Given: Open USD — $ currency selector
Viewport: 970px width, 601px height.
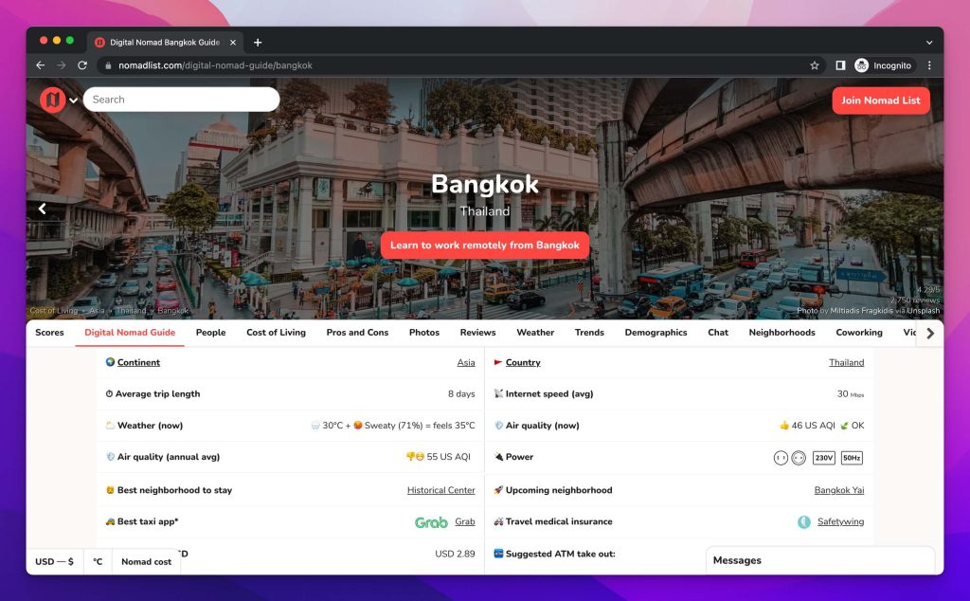Looking at the screenshot, I should (x=54, y=561).
